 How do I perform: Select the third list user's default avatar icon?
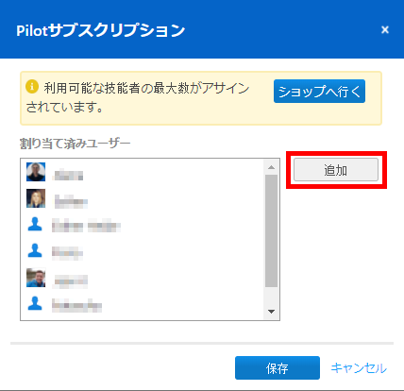pyautogui.click(x=35, y=224)
